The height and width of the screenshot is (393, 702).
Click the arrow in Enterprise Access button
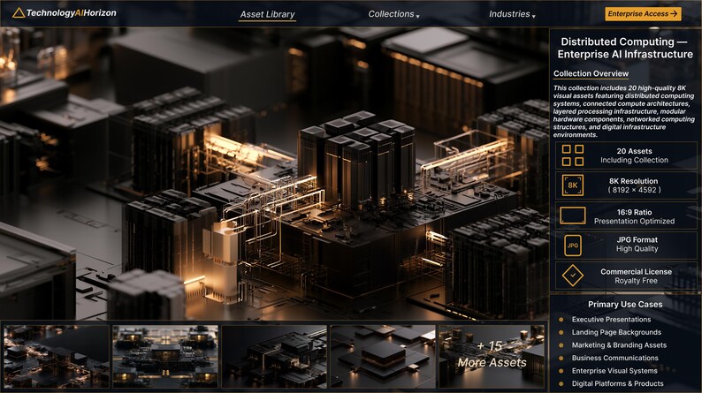tap(674, 14)
